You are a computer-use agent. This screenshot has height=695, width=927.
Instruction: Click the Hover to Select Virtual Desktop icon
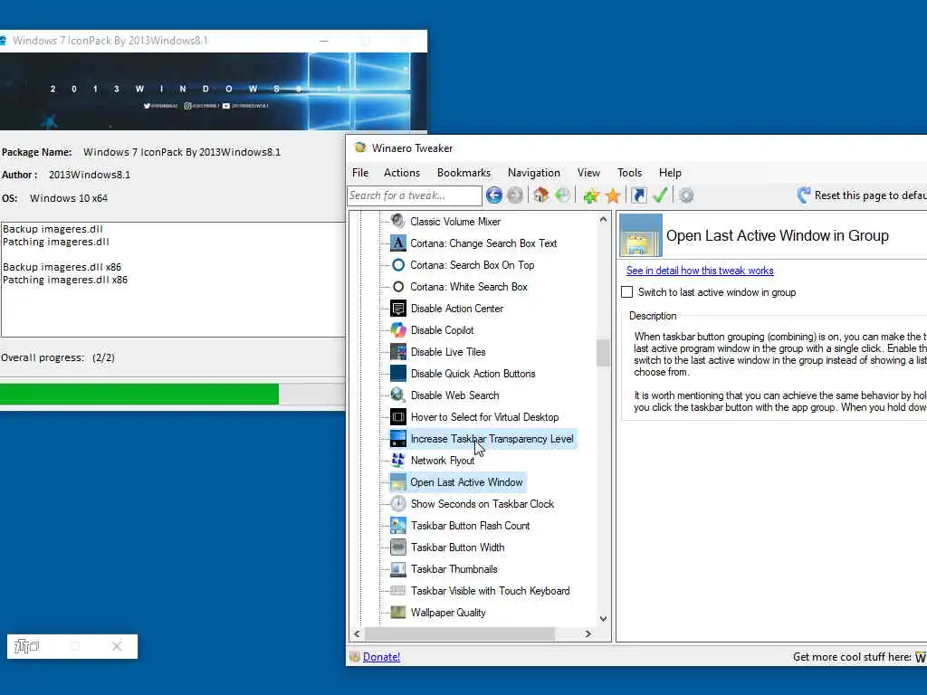tap(398, 416)
